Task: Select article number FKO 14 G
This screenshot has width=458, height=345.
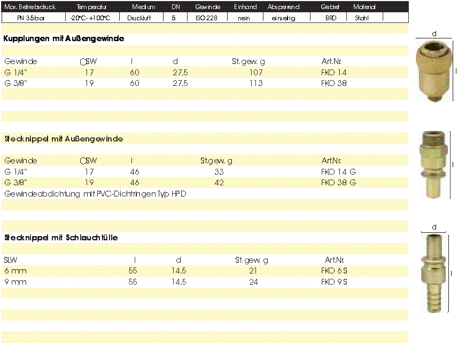Action: (338, 171)
